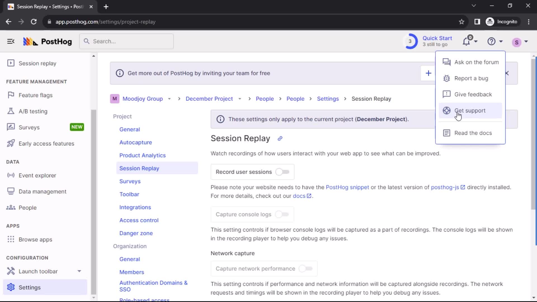Open Access control settings

click(x=139, y=220)
